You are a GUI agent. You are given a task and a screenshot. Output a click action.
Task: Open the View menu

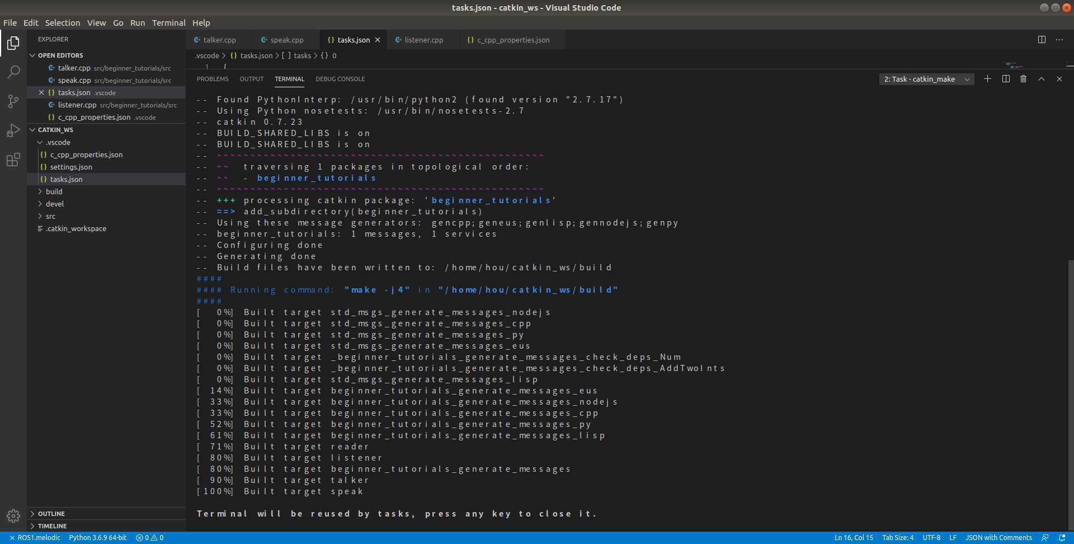point(96,23)
